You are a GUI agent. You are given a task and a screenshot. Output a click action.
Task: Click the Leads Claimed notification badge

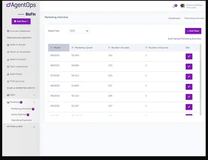pyautogui.click(x=28, y=115)
